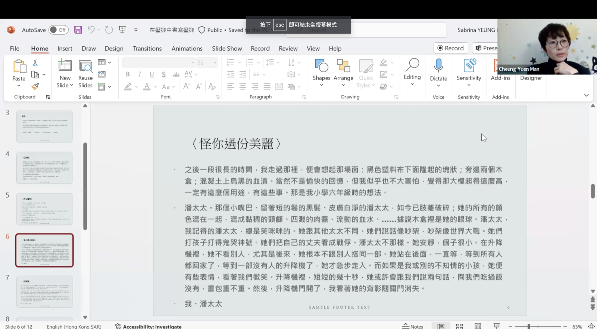Open the Review tab
The width and height of the screenshot is (597, 329).
288,48
